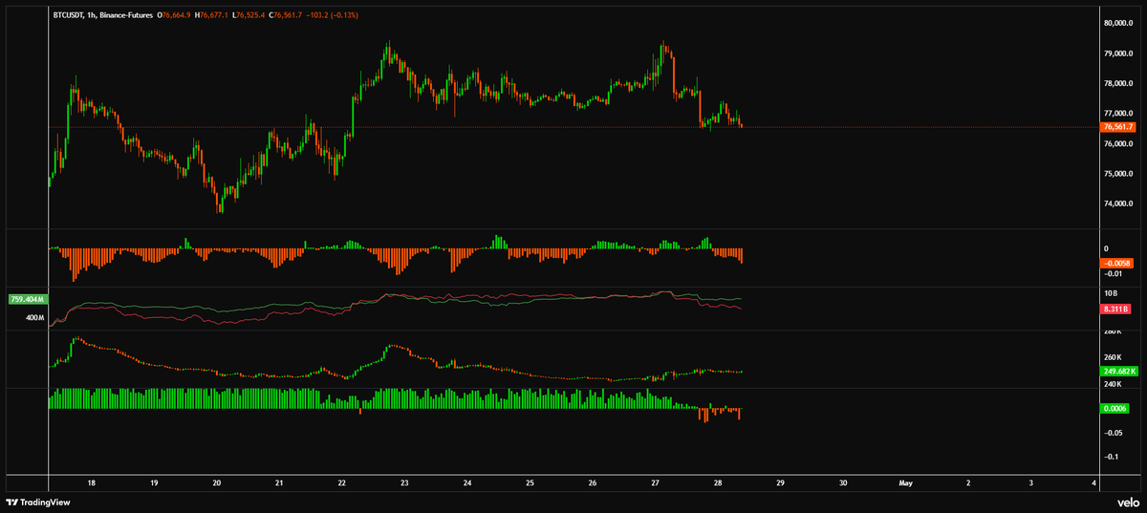Click the −0.1 scale label
Image resolution: width=1147 pixels, height=513 pixels.
1111,457
